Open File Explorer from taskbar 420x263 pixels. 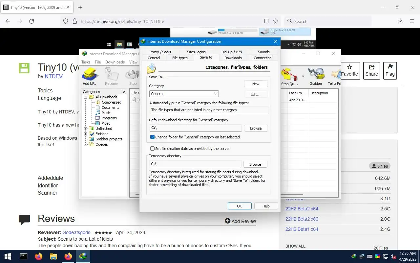click(x=53, y=256)
